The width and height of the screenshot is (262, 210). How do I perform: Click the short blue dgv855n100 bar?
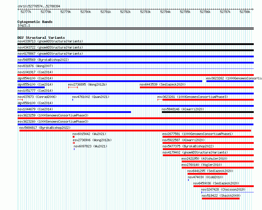[x=31, y=87]
